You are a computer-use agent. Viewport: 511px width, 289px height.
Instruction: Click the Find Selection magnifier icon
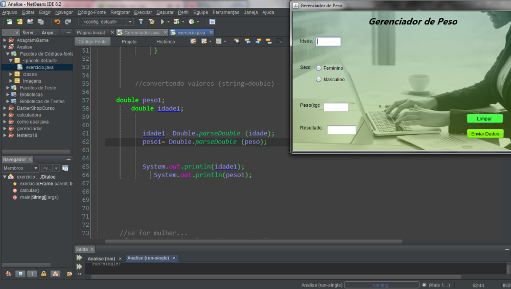click(237, 41)
